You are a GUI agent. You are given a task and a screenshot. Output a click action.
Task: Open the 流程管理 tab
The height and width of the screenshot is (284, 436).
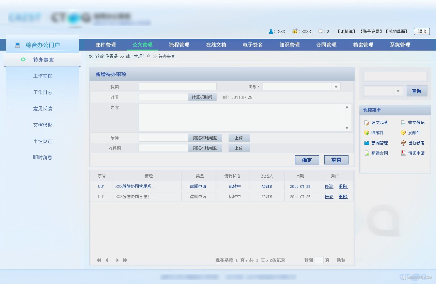click(179, 45)
